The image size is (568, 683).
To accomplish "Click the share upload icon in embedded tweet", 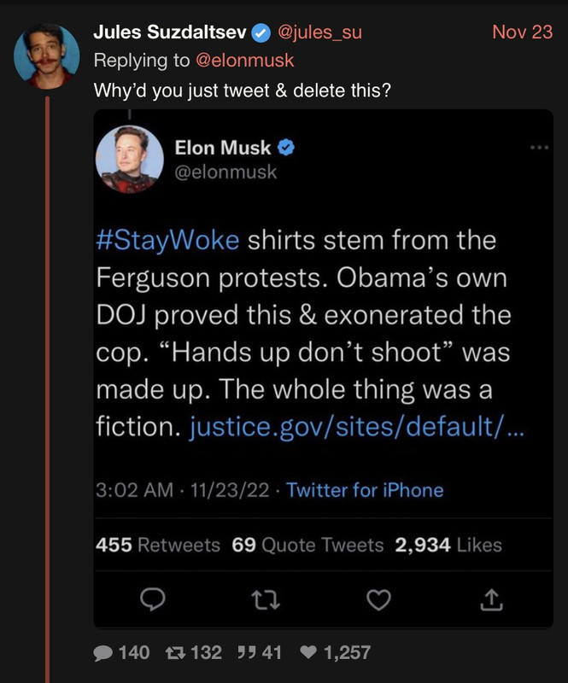I will 491,602.
